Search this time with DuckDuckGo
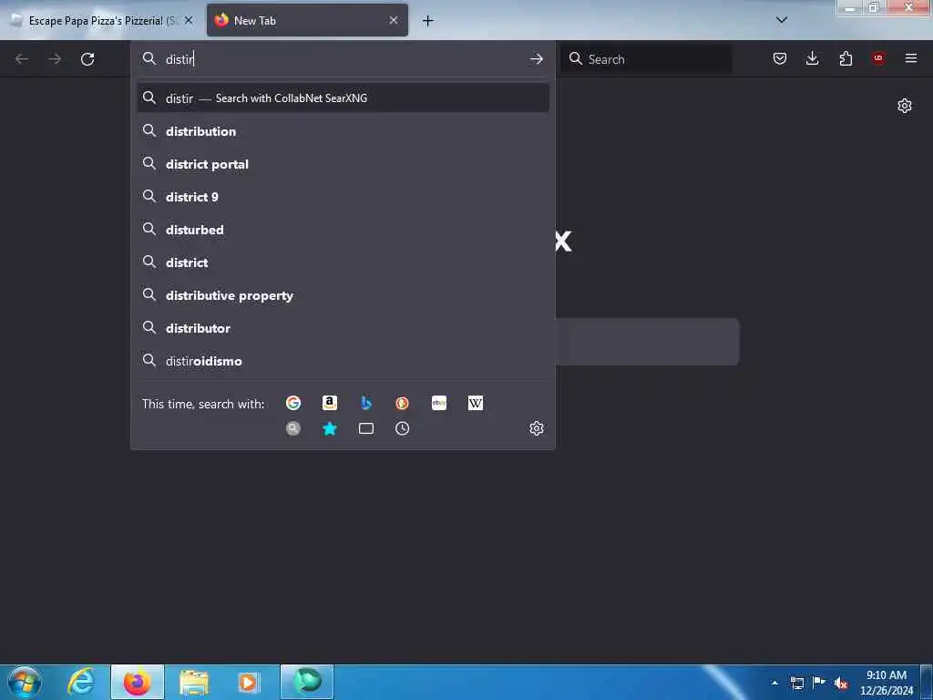Viewport: 933px width, 700px height. pos(402,403)
